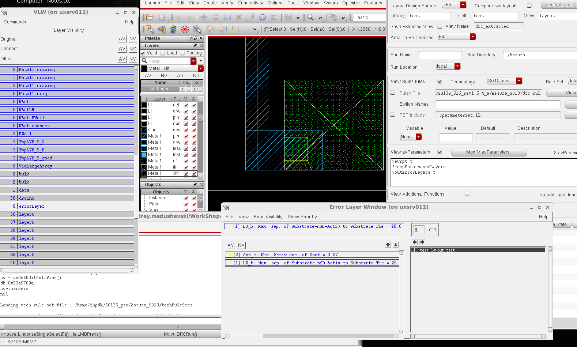The width and height of the screenshot is (577, 347).
Task: Click the Delete X toolbar icon
Action: [239, 17]
